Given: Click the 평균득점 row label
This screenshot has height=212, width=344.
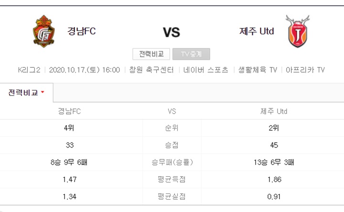Looking at the screenshot, I should [172, 180].
